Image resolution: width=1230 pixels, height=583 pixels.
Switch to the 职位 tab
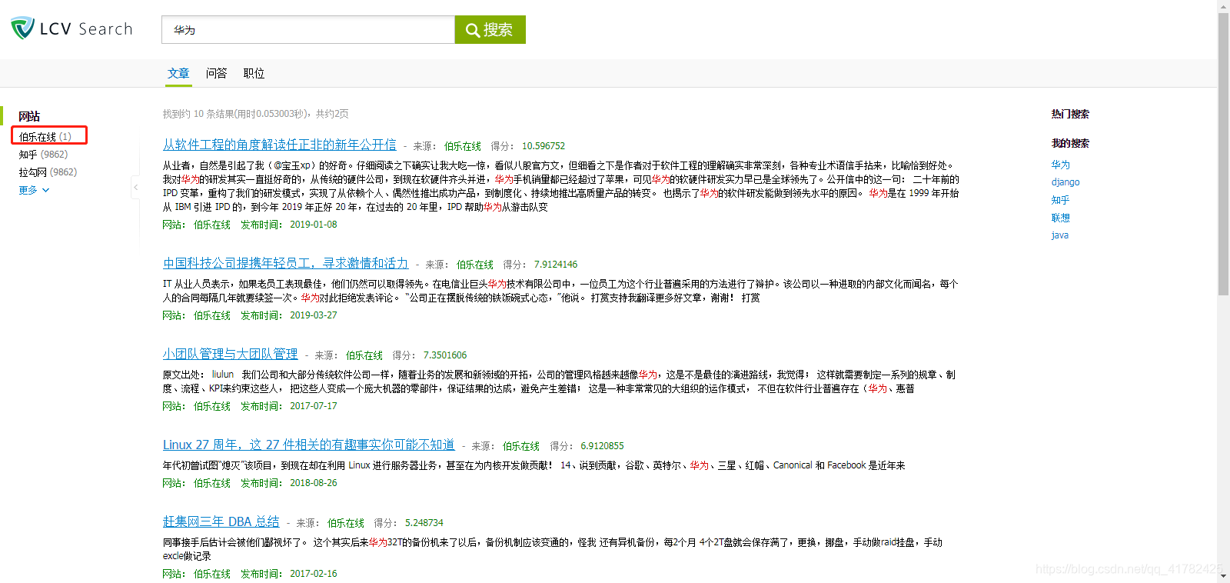coord(254,73)
